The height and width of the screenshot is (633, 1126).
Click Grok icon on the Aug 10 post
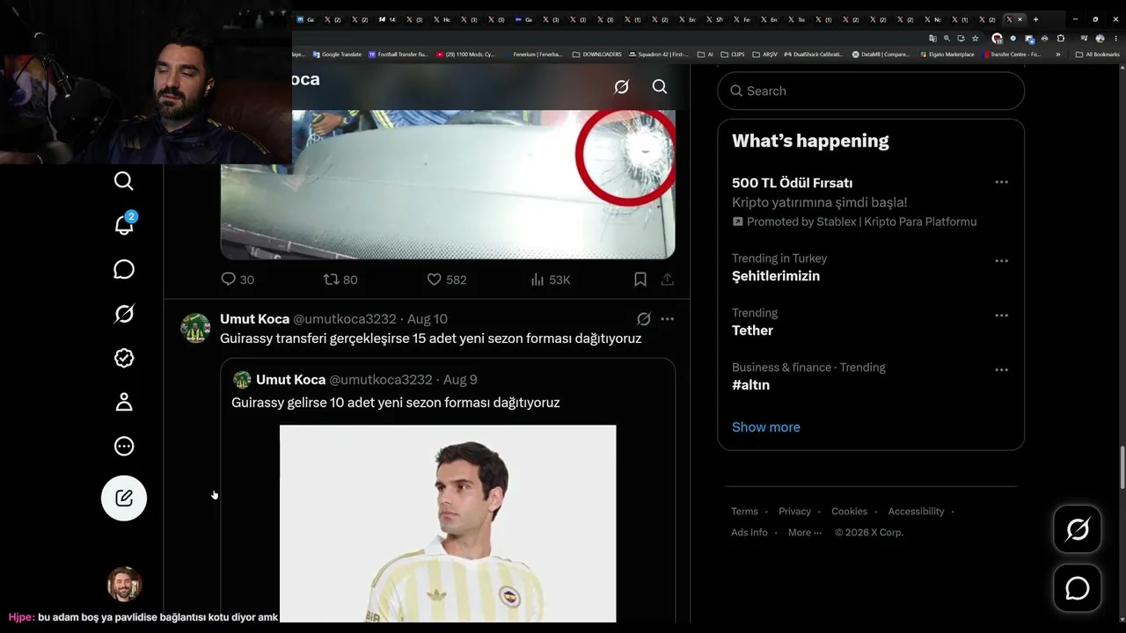tap(644, 319)
